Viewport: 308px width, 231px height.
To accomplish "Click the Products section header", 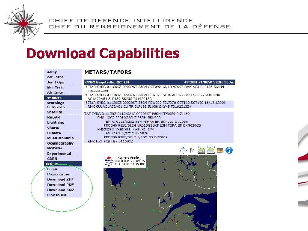I will (63, 98).
